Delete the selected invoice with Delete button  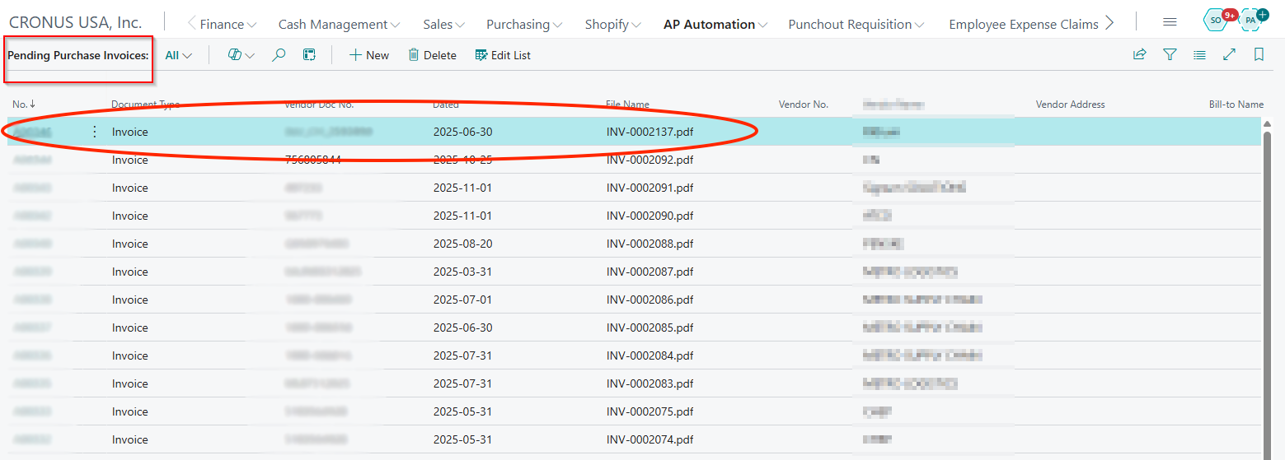(432, 55)
